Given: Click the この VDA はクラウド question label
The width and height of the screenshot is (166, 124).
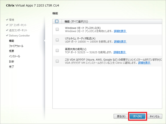Looking at the screenshot, I should 113,60.
